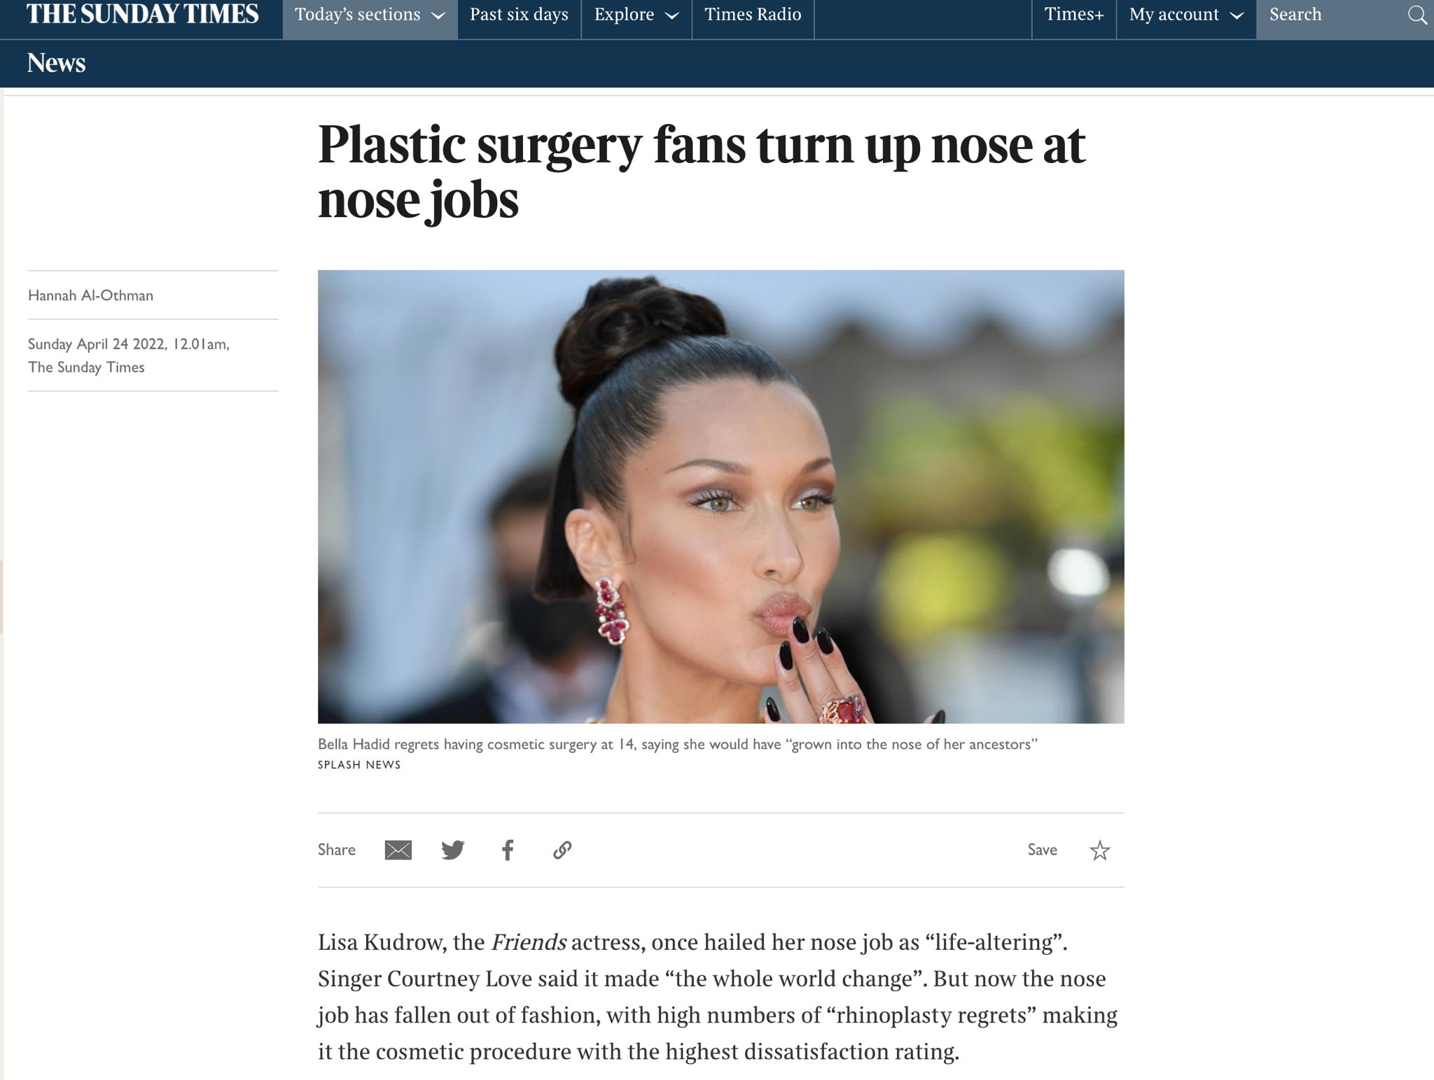Open the Bella Hadid article photo
This screenshot has width=1434, height=1080.
point(721,496)
